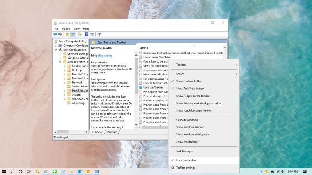Click the Export List toolbar icon
312x175 pixels.
[80, 34]
